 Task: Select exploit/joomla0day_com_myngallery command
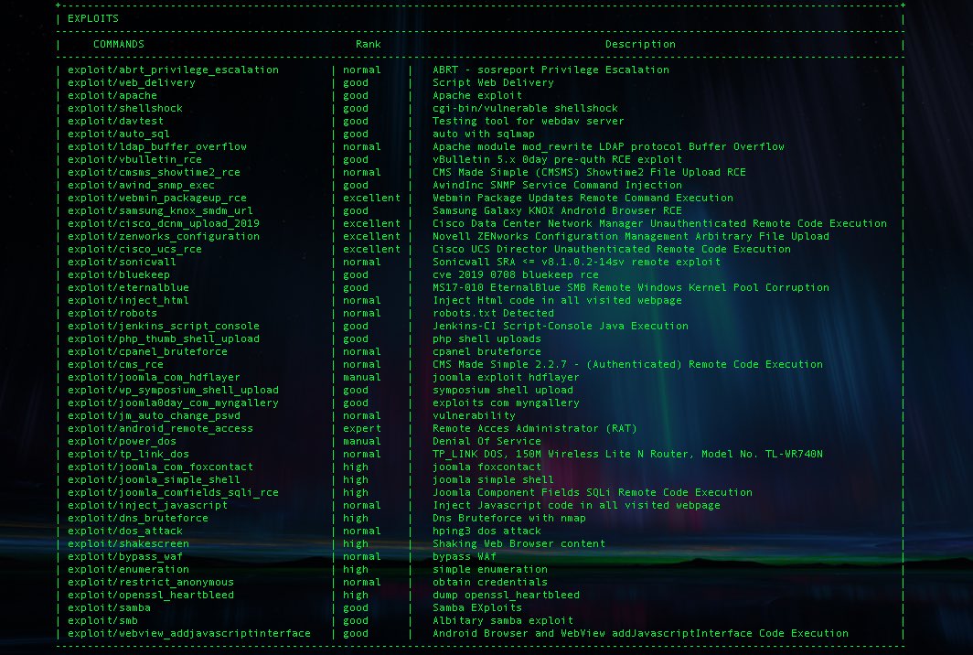tap(173, 403)
